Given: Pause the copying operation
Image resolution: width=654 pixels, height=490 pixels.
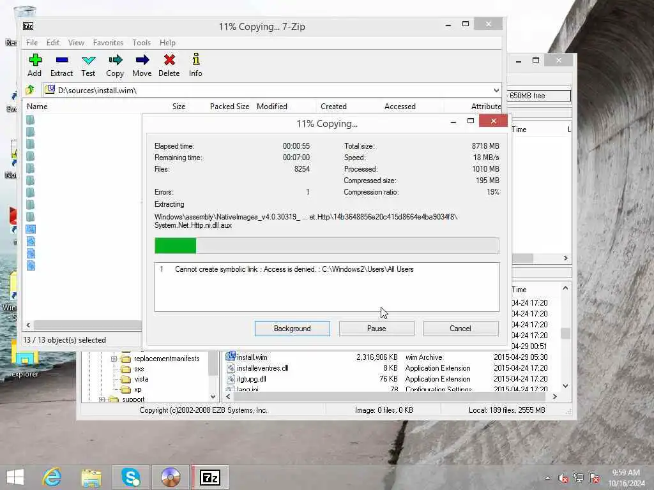Looking at the screenshot, I should tap(377, 329).
